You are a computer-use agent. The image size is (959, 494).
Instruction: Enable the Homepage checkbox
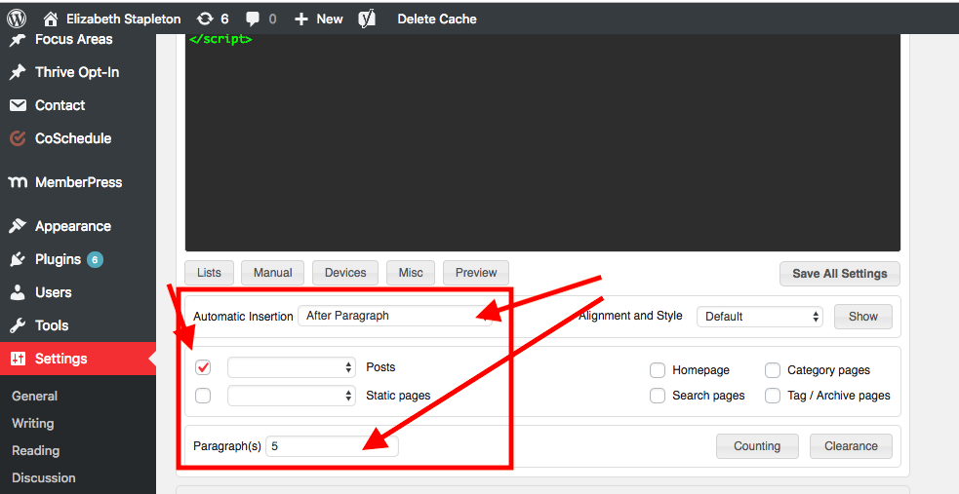658,370
